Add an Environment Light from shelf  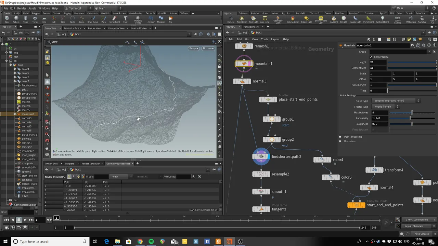[321, 20]
